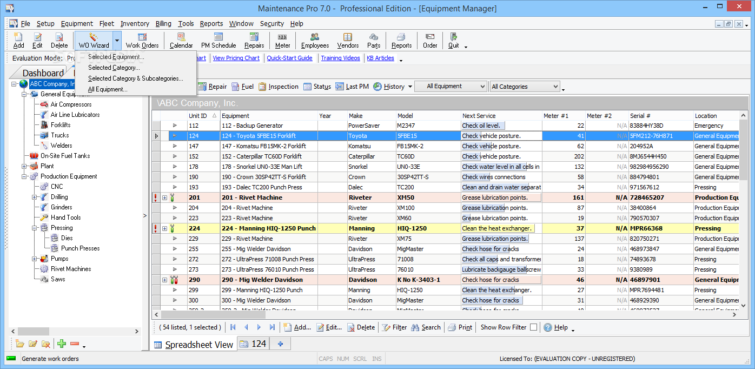Sort by the Unit ID column header
The image size is (755, 369).
point(203,116)
